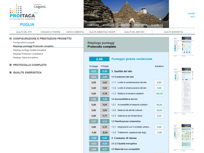The width and height of the screenshot is (204, 153).
Task: Collapse Configurazione e Prestazioni Progetto section
Action: 11,38
